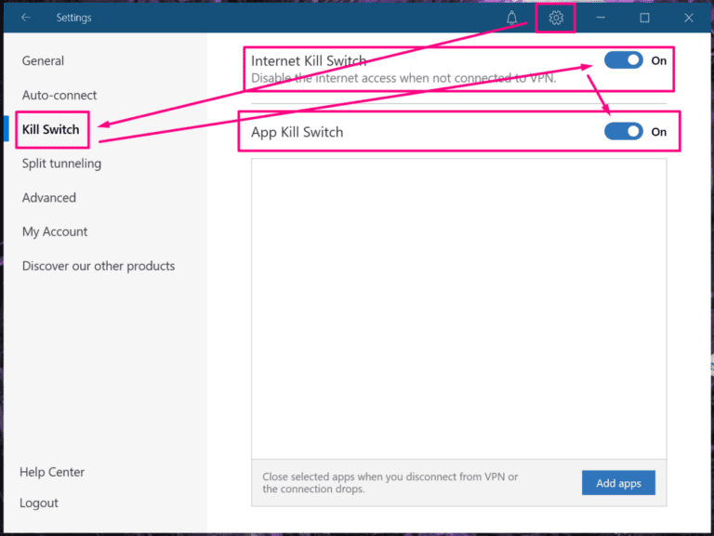Click Logout in the sidebar
Screen dimensions: 714x536
[x=39, y=503]
